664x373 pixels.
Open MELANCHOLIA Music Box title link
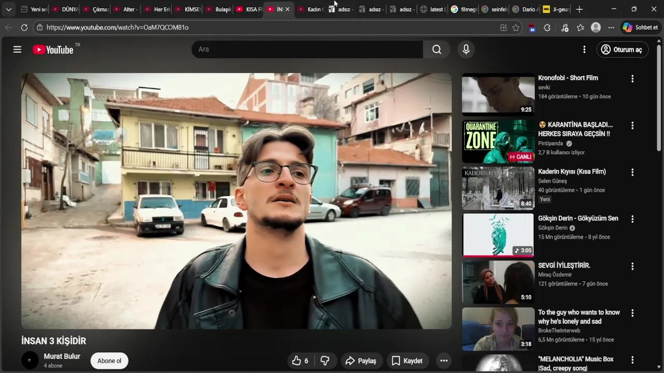576,363
